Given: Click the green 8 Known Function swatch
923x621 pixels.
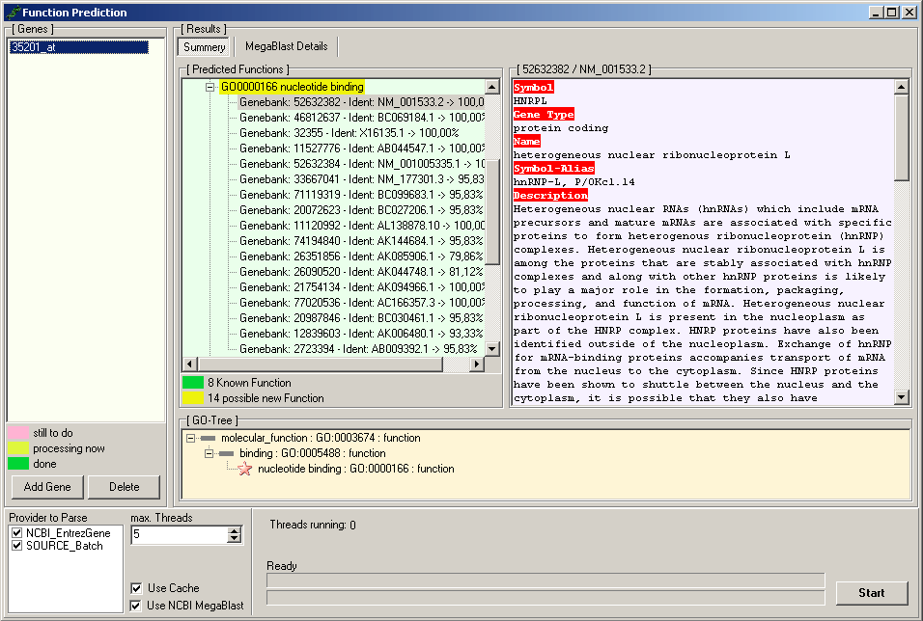Looking at the screenshot, I should (193, 383).
